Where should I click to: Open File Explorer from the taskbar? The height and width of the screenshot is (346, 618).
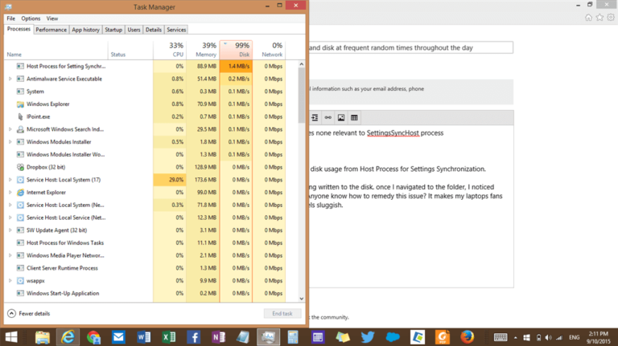point(42,337)
